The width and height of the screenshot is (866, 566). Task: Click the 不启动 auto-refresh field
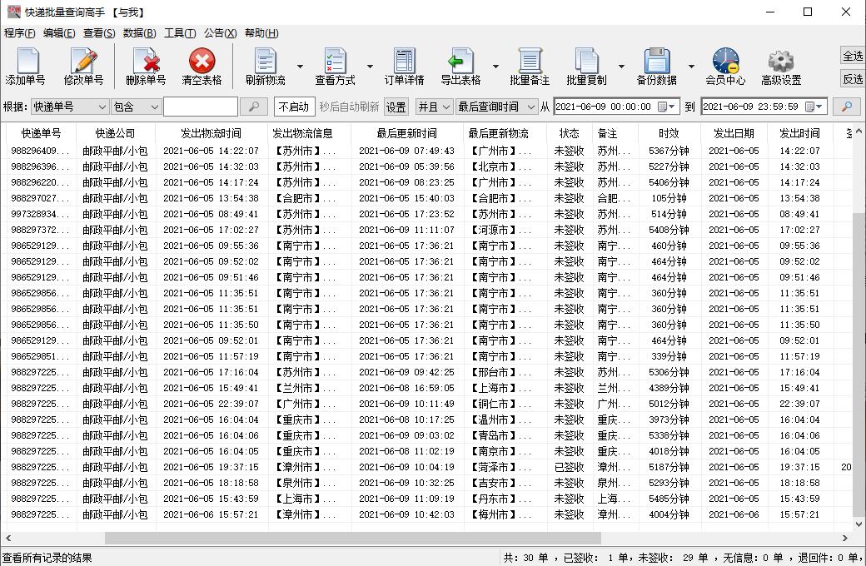(295, 107)
